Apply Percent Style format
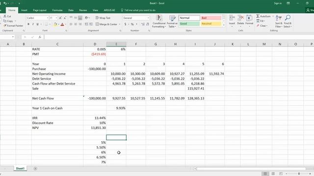 [x=132, y=24]
